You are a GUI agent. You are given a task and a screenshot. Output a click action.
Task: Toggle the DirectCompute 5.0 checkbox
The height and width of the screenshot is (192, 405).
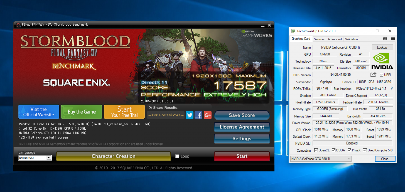(x=365, y=150)
